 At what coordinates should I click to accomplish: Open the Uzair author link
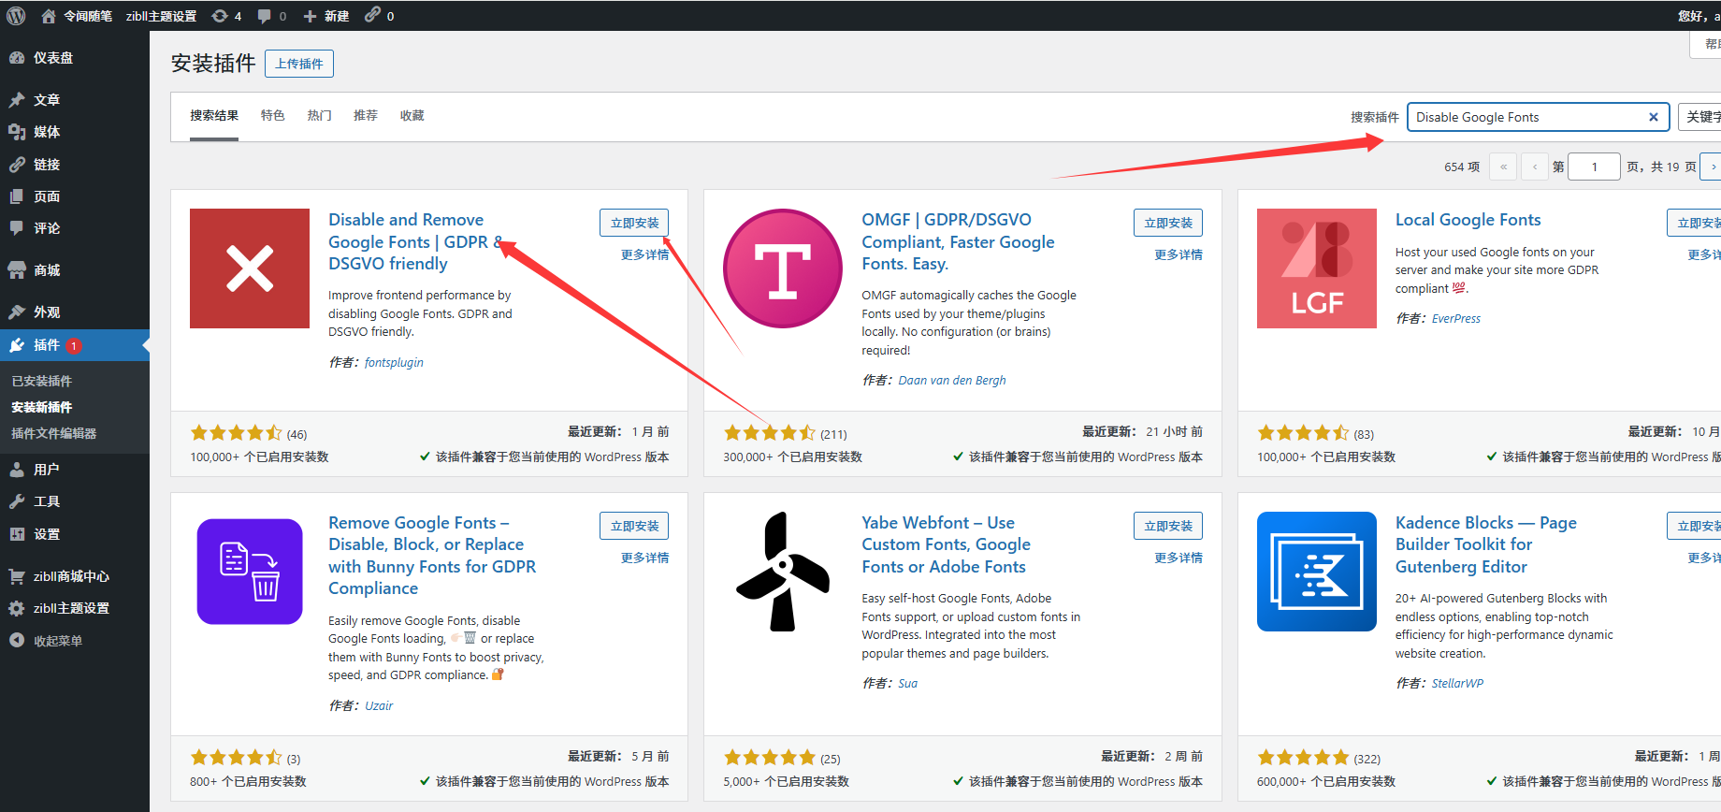(x=379, y=706)
